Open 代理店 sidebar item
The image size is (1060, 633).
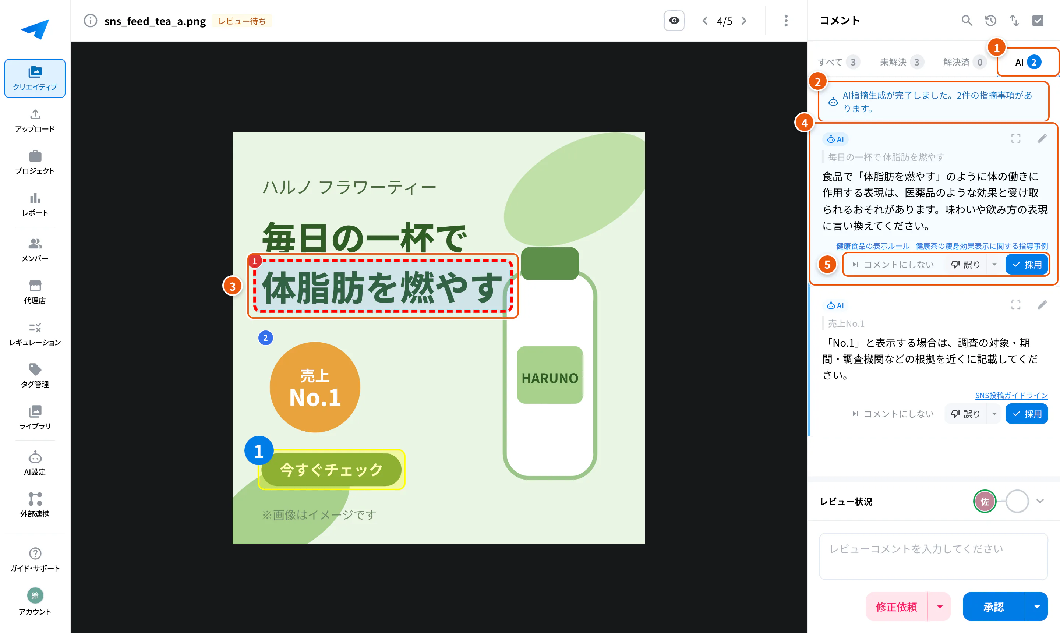(35, 292)
